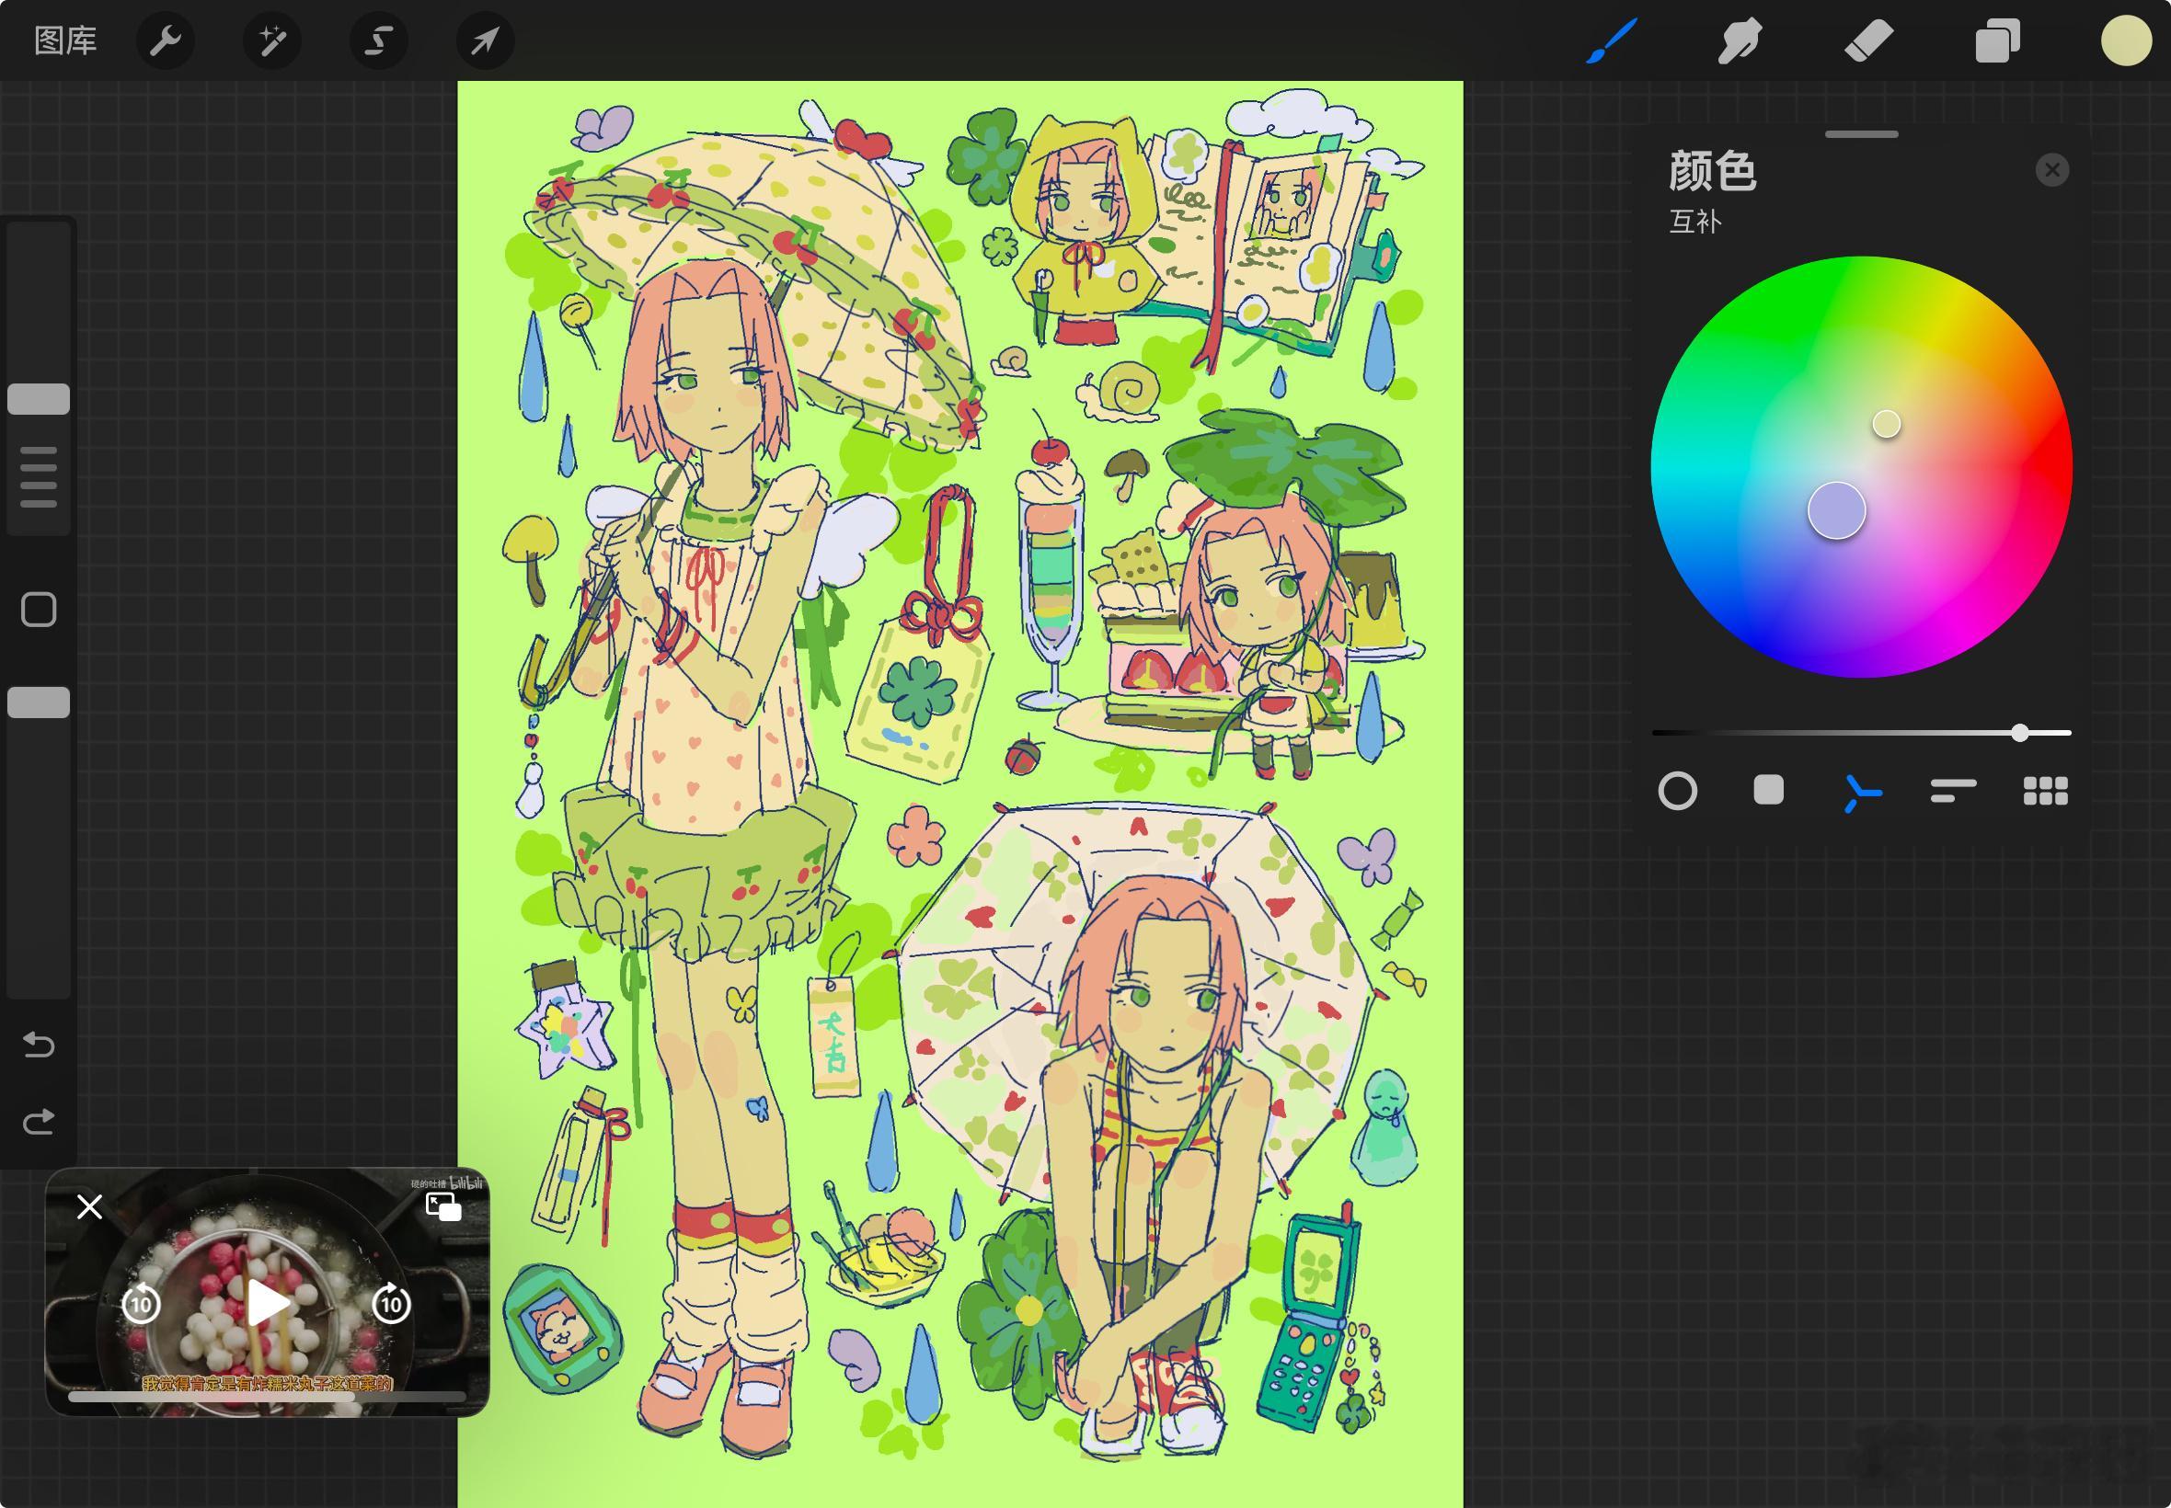Screen dimensions: 2171x1508
Task: Switch to the Harmony color tab
Action: click(1861, 792)
